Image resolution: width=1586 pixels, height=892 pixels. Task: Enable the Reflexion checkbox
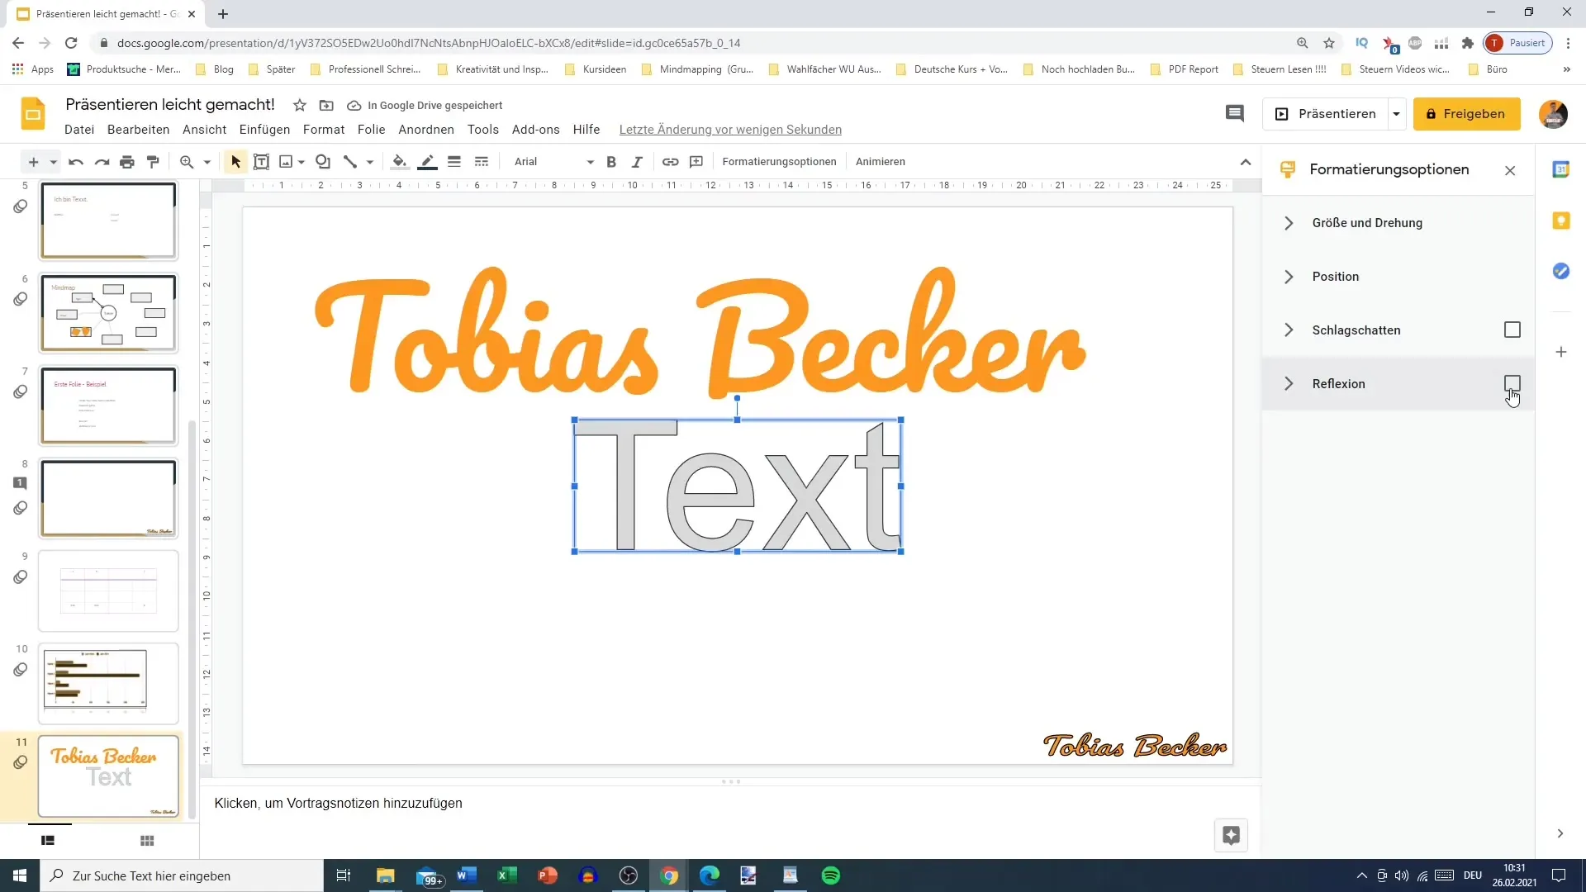tap(1512, 383)
